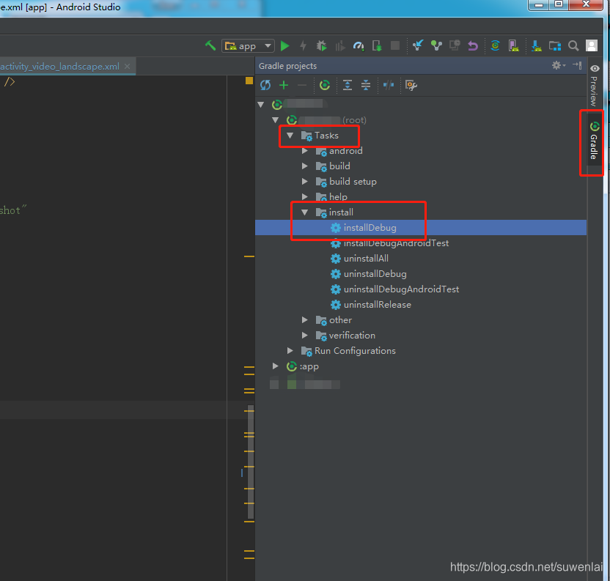
Task: Expand the Run Configurations node
Action: (290, 351)
